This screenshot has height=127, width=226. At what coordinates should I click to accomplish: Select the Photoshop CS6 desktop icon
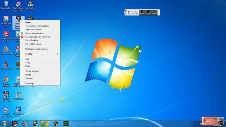click(18, 112)
